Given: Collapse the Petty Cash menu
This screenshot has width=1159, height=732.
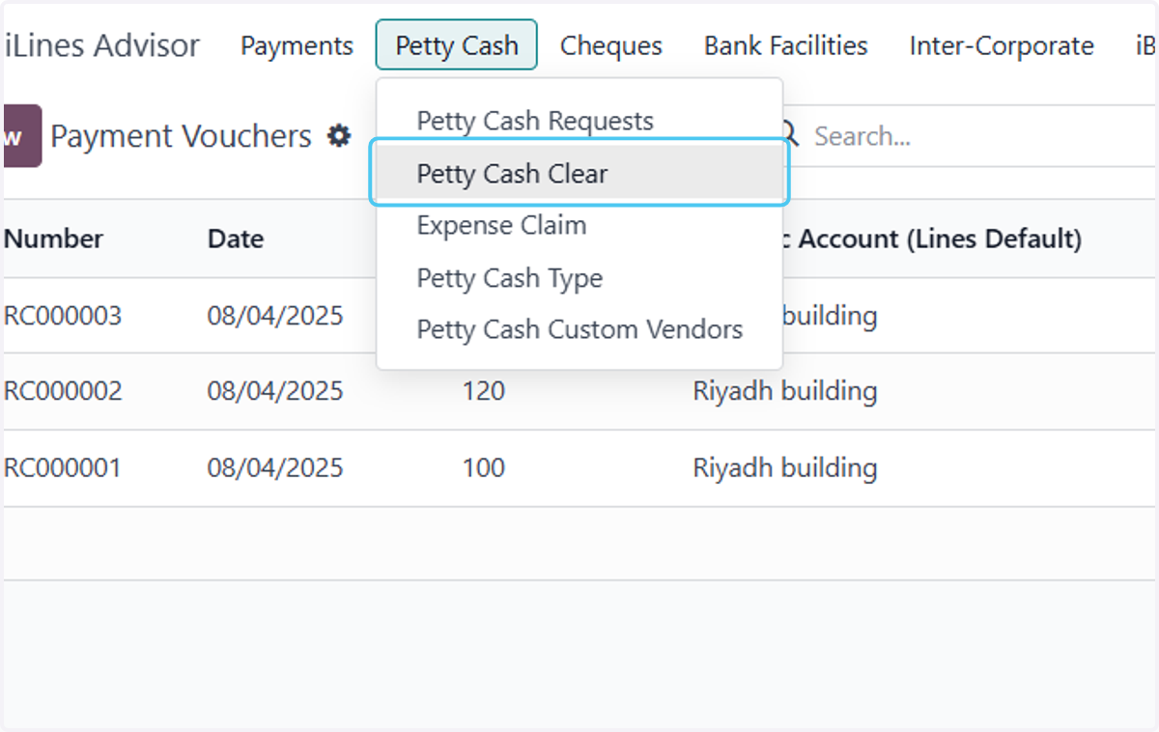Looking at the screenshot, I should pos(457,45).
